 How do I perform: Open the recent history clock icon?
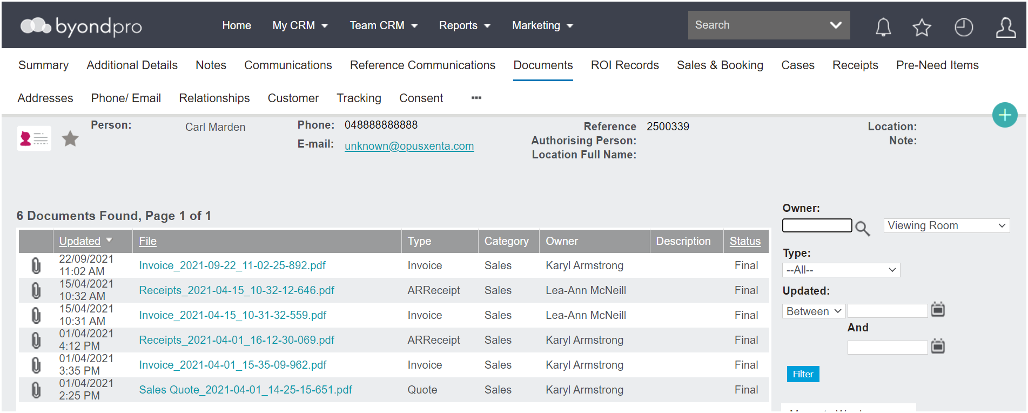[963, 27]
